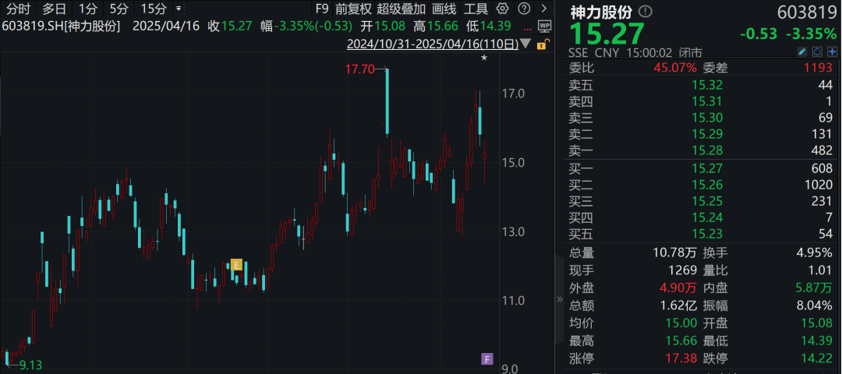Click 均价 value 15.00
The height and width of the screenshot is (374, 842).
point(681,323)
